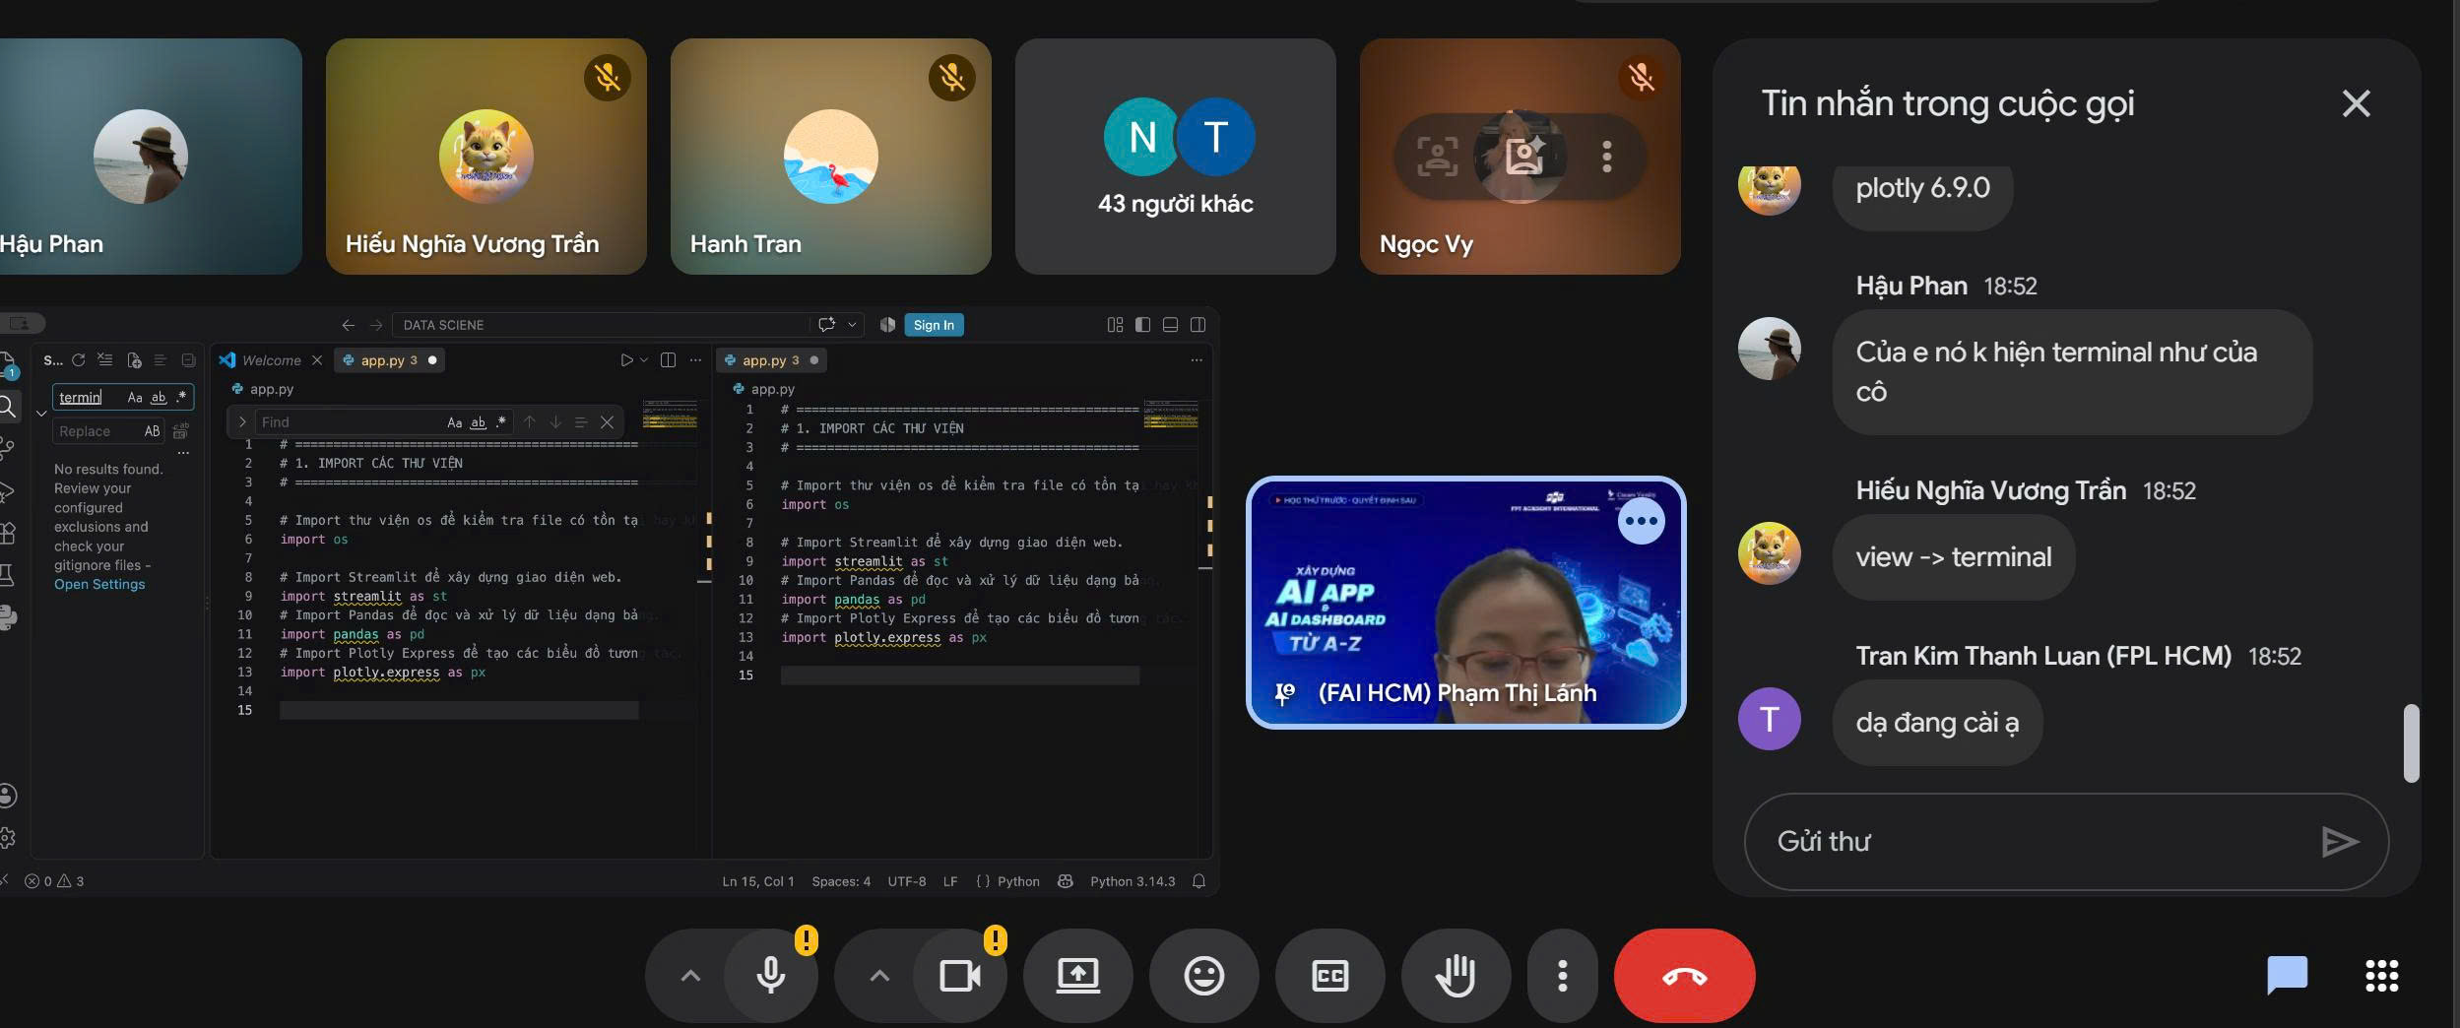
Task: Raise your hand
Action: (x=1457, y=976)
